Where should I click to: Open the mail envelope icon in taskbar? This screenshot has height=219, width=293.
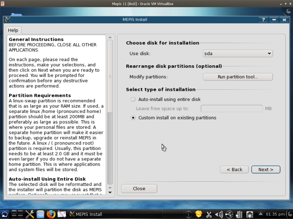[62, 214]
